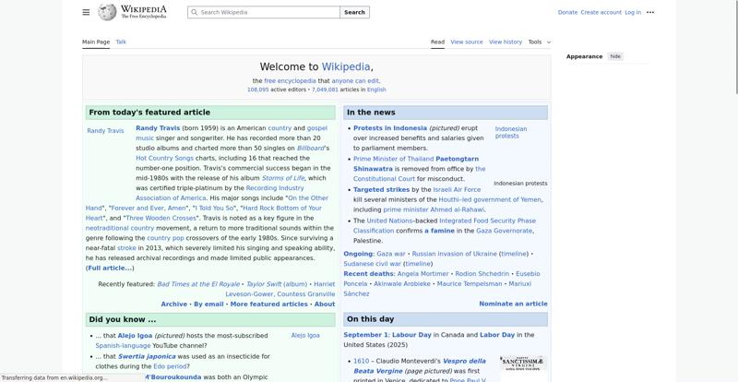The width and height of the screenshot is (738, 382).
Task: Open Sudanese civil war link
Action: [373, 264]
